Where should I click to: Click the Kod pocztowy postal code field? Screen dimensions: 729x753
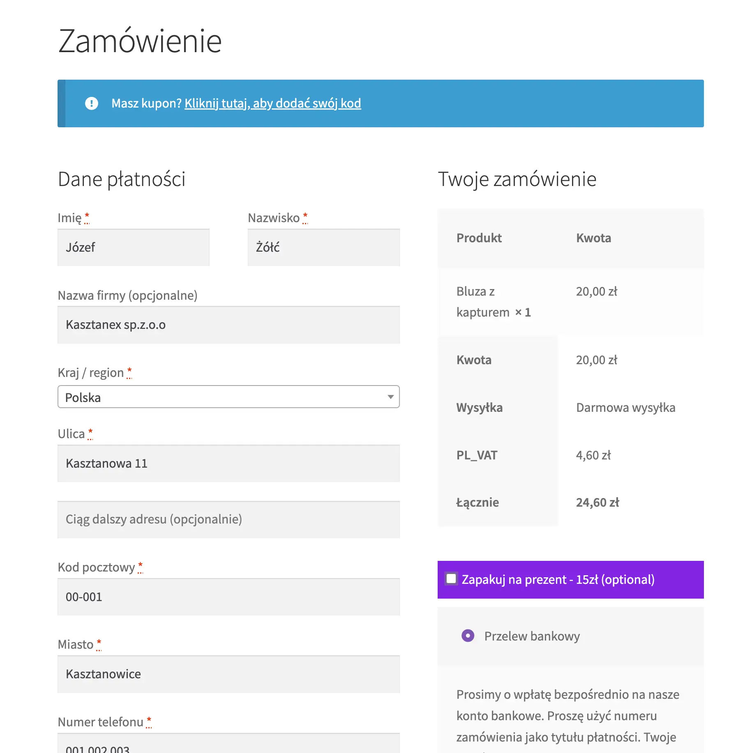(x=228, y=597)
